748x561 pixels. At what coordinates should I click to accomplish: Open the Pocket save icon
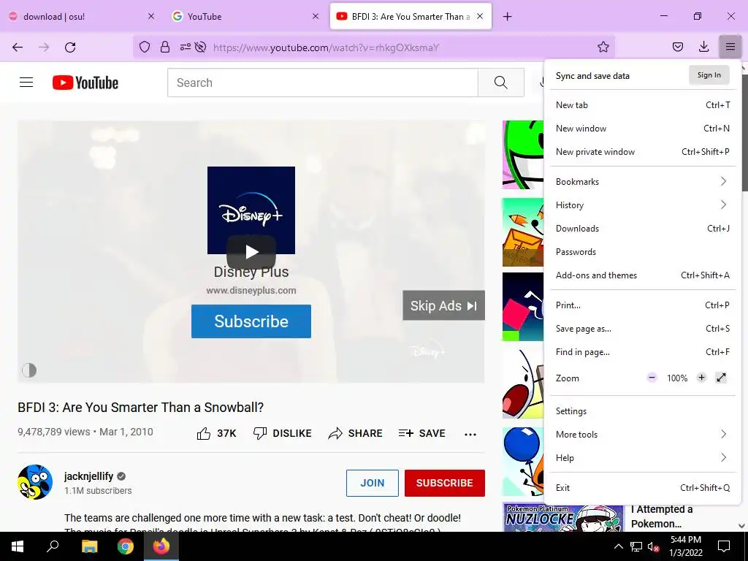pos(677,47)
